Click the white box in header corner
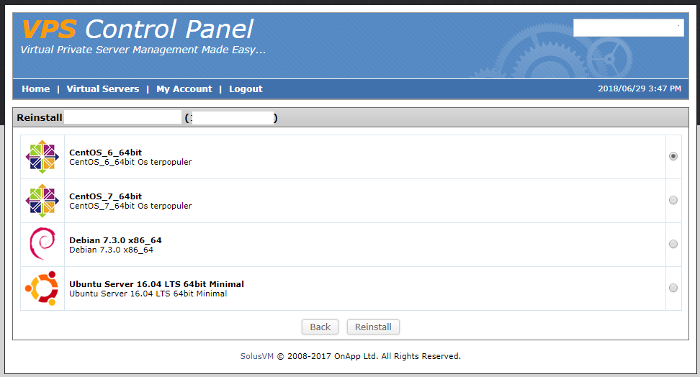700x377 pixels. [628, 28]
